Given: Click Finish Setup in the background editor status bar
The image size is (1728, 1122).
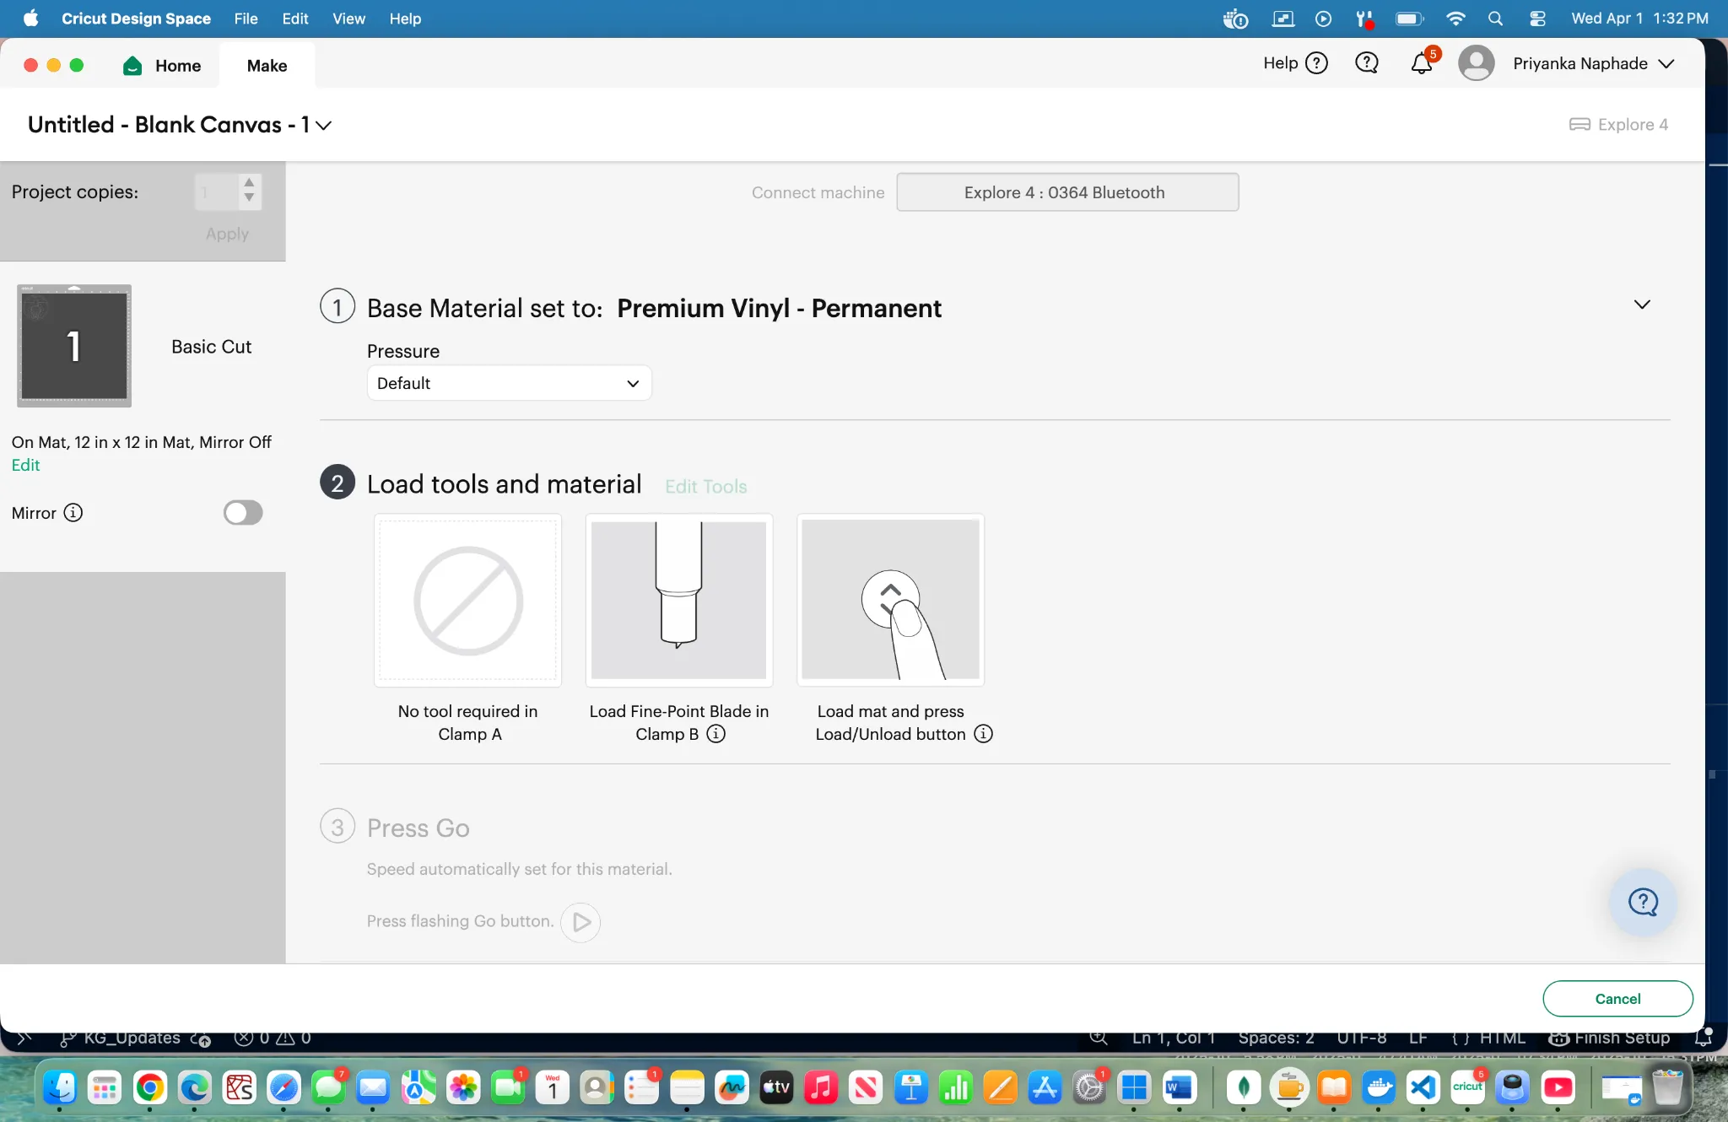Looking at the screenshot, I should [x=1610, y=1038].
